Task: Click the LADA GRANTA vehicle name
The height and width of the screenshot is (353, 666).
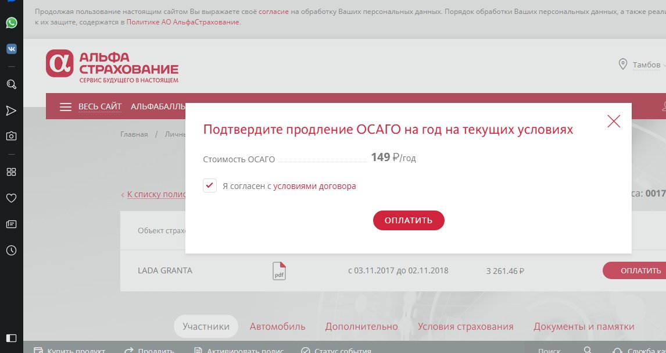Action: point(165,270)
